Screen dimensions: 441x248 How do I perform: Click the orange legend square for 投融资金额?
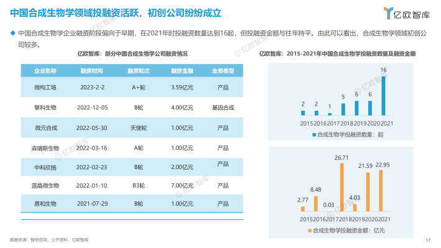pyautogui.click(x=310, y=231)
